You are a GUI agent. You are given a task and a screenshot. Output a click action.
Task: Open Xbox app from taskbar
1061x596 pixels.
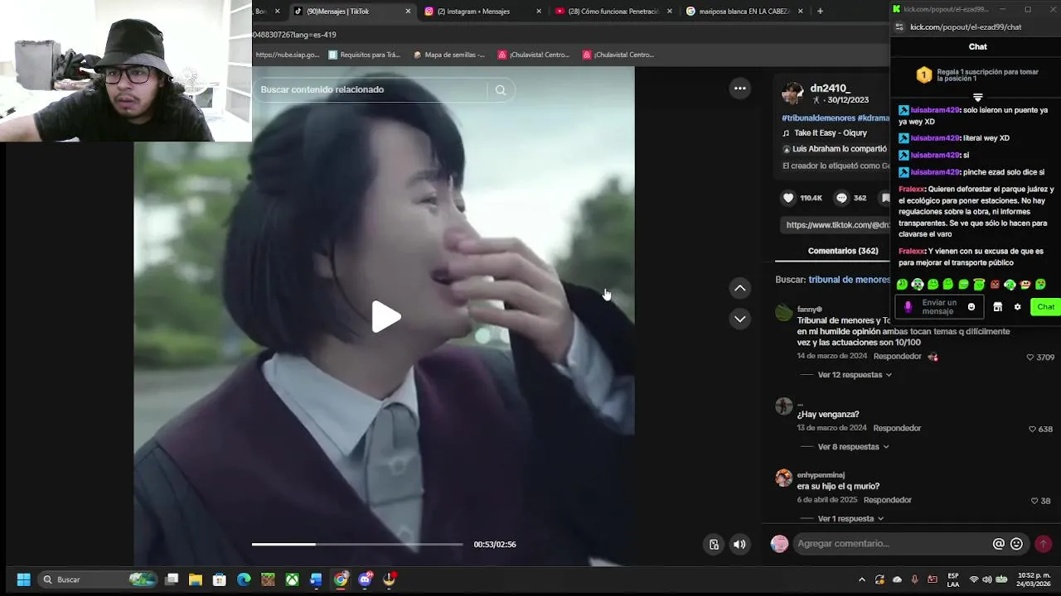point(292,579)
